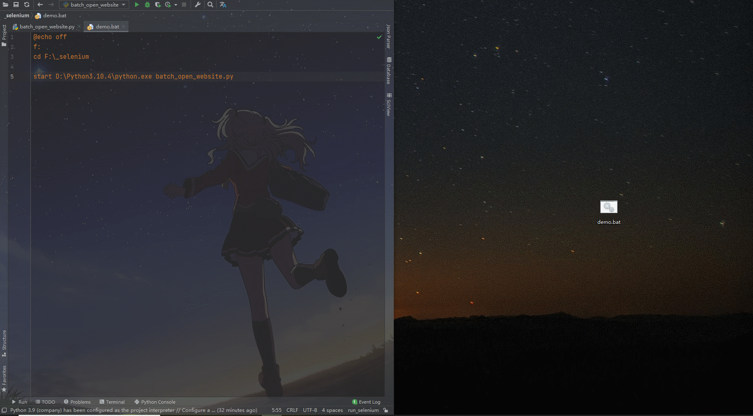Click the Reload from disk icon
The image size is (753, 416).
(x=27, y=5)
